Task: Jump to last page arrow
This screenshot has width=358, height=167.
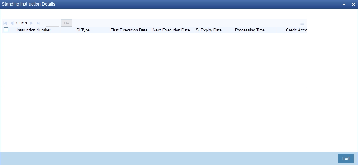Action: pyautogui.click(x=38, y=23)
